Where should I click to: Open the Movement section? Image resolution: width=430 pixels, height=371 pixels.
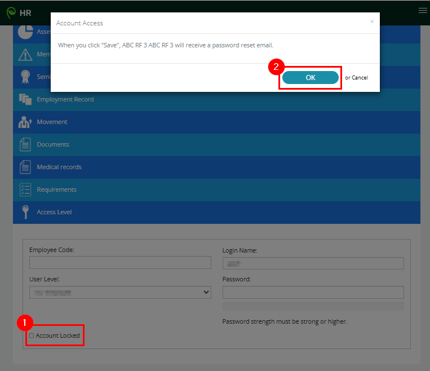tap(216, 122)
